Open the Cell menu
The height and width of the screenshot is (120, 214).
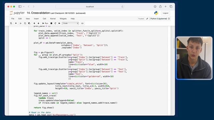pos(44,19)
